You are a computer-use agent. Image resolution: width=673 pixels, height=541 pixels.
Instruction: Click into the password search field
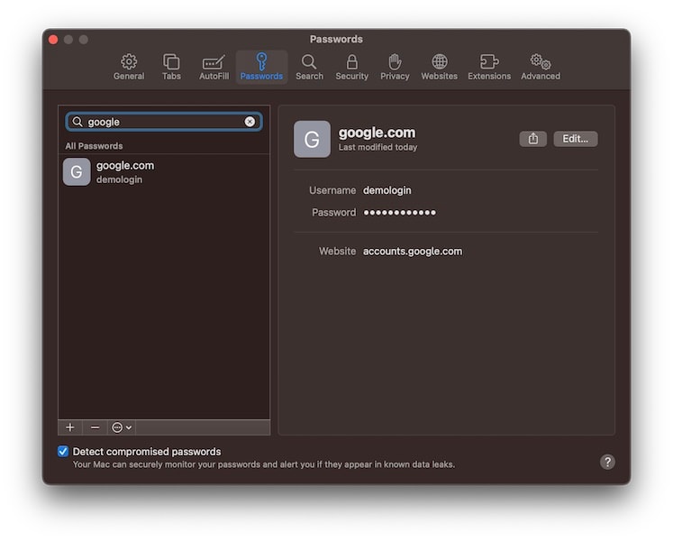tap(163, 122)
